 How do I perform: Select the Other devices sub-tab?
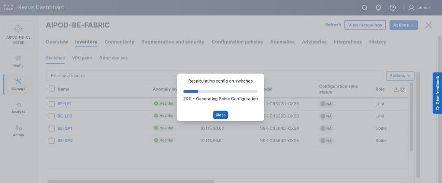pyautogui.click(x=114, y=58)
